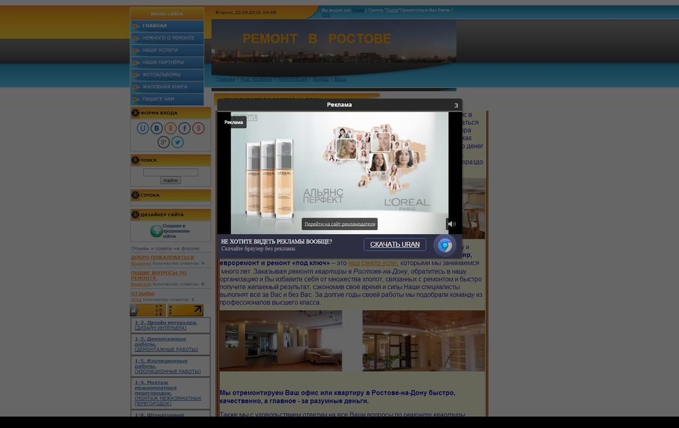Click the statistics counter banner
679x428 pixels.
pos(147,310)
